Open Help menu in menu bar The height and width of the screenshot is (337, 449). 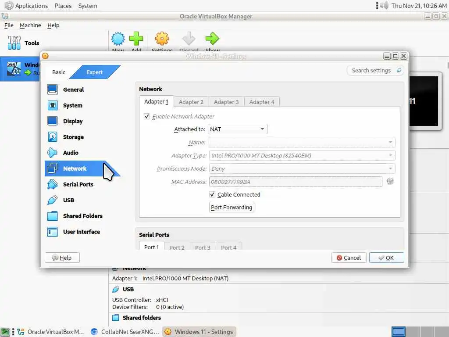tap(53, 25)
